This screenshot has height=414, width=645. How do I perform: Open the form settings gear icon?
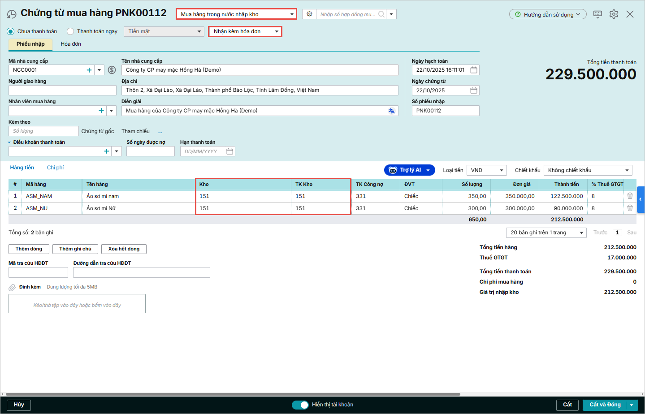coord(614,14)
